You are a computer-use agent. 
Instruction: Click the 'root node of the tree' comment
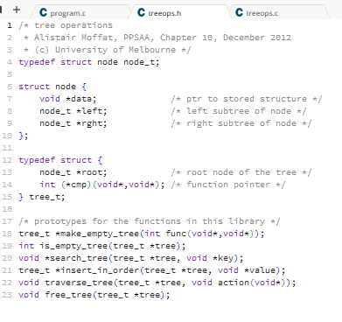point(241,172)
